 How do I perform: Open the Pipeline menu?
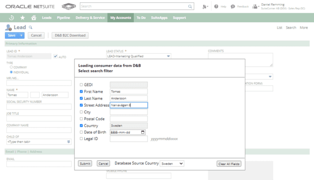pyautogui.click(x=64, y=18)
